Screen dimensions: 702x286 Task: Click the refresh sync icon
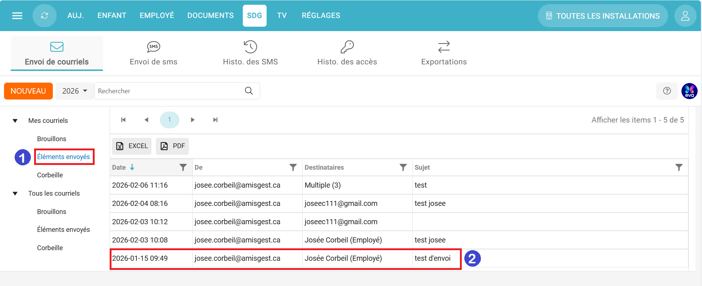44,16
